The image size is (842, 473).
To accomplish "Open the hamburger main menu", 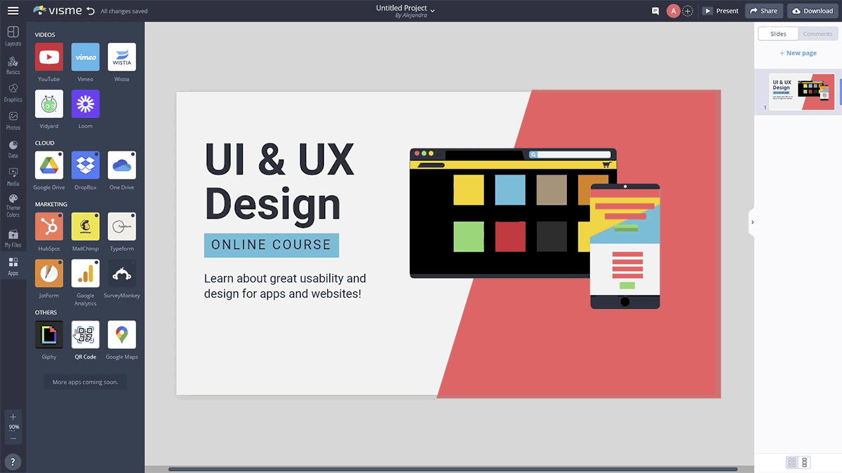I will coord(13,11).
